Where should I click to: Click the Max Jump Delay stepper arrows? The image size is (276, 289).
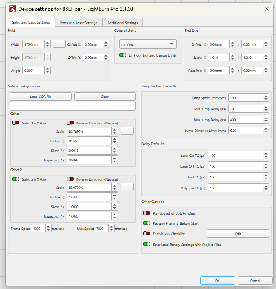(266, 120)
